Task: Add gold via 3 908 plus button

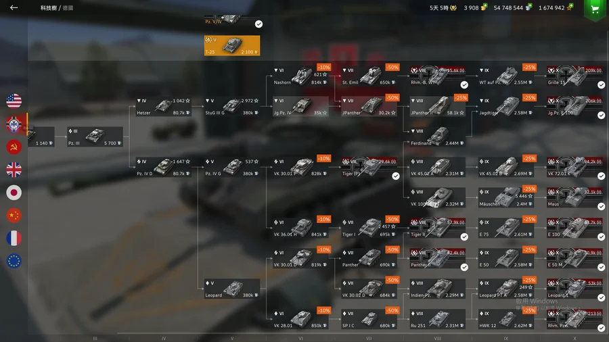Action: tap(484, 7)
